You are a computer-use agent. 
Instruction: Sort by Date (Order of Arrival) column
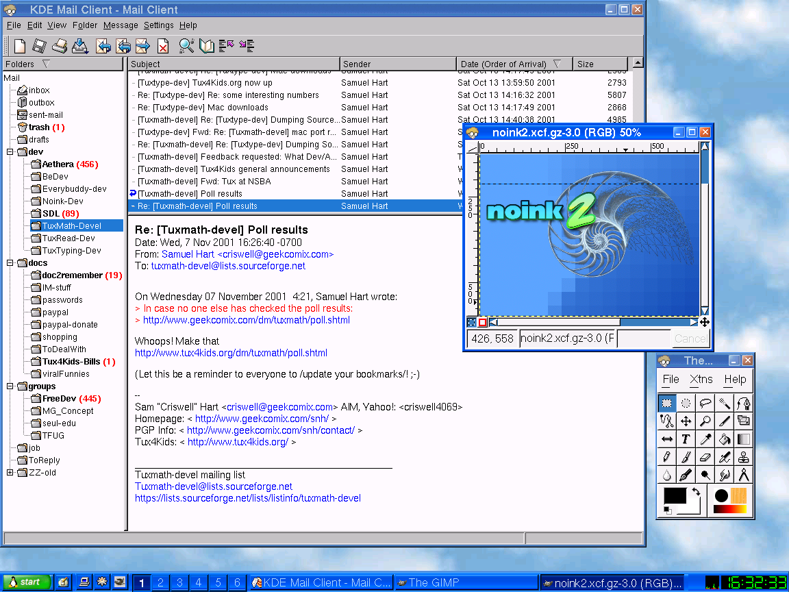tap(514, 64)
